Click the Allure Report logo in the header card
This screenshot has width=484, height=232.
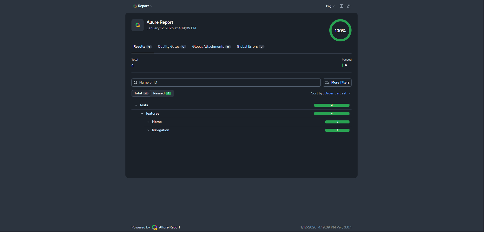point(137,25)
